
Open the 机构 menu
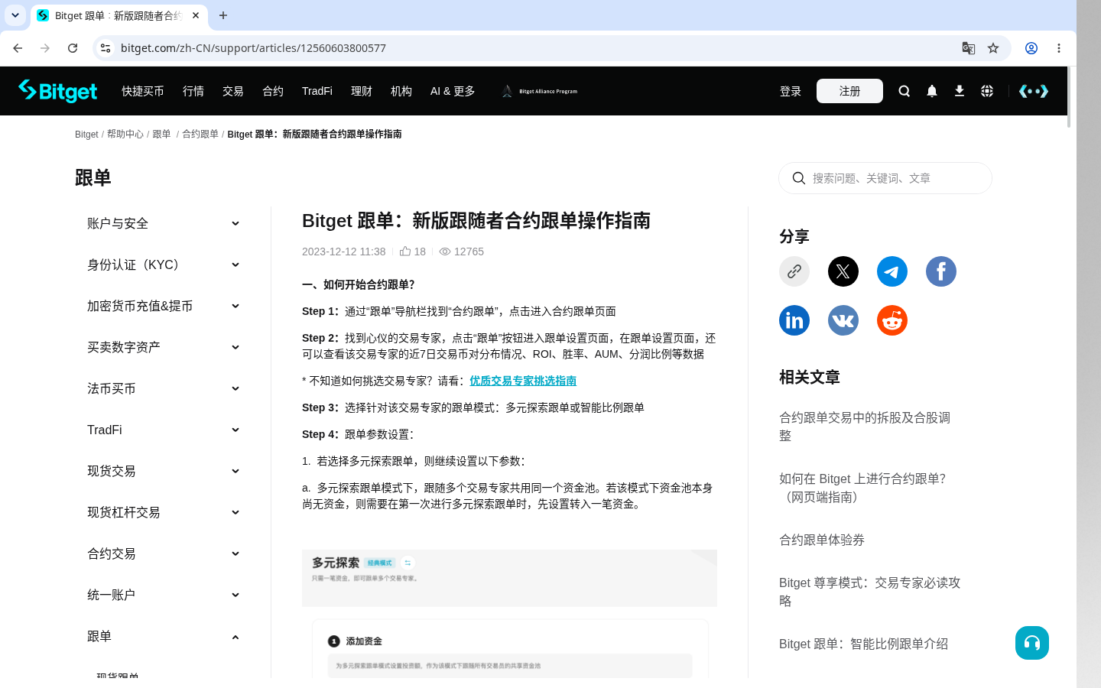[401, 91]
